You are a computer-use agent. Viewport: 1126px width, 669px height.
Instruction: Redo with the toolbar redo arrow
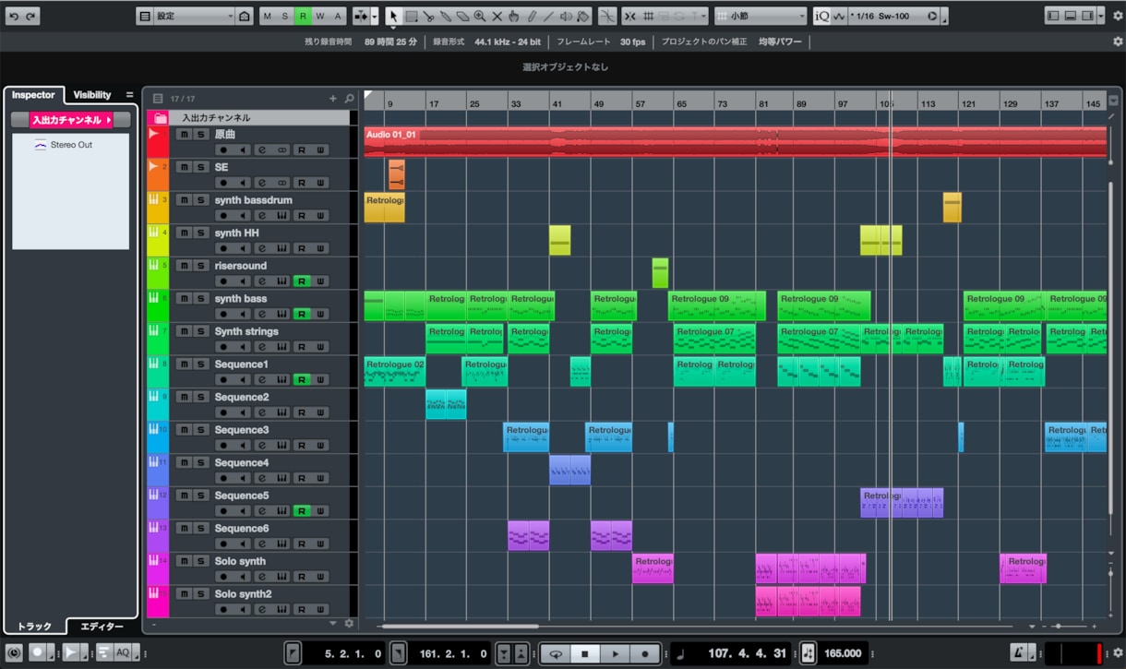point(31,17)
